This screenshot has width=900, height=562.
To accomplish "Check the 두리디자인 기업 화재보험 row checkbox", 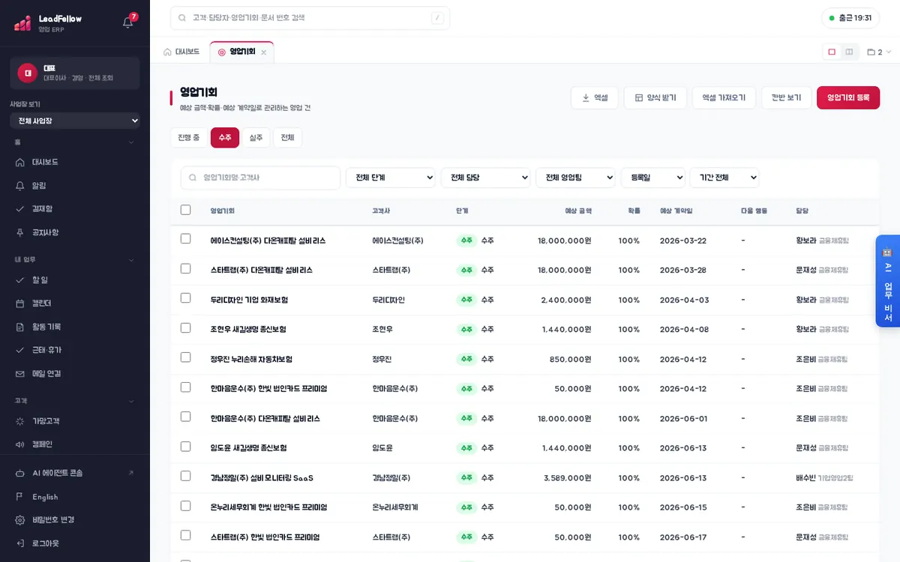I will coord(186,298).
